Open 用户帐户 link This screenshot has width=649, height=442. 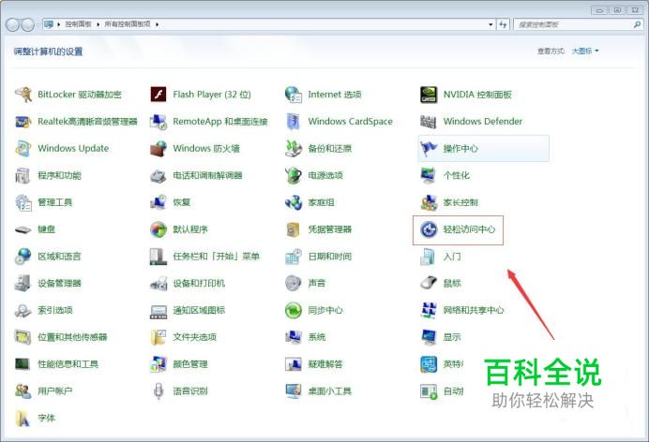(55, 391)
